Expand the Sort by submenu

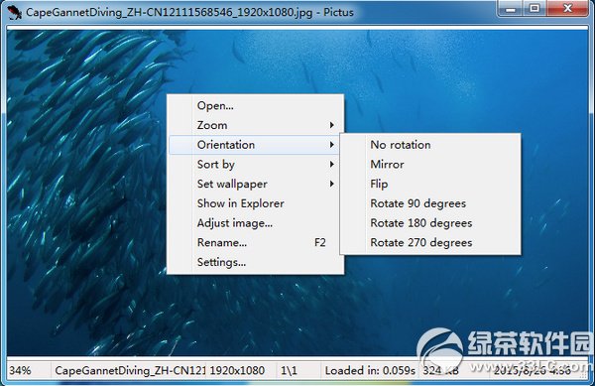(256, 165)
